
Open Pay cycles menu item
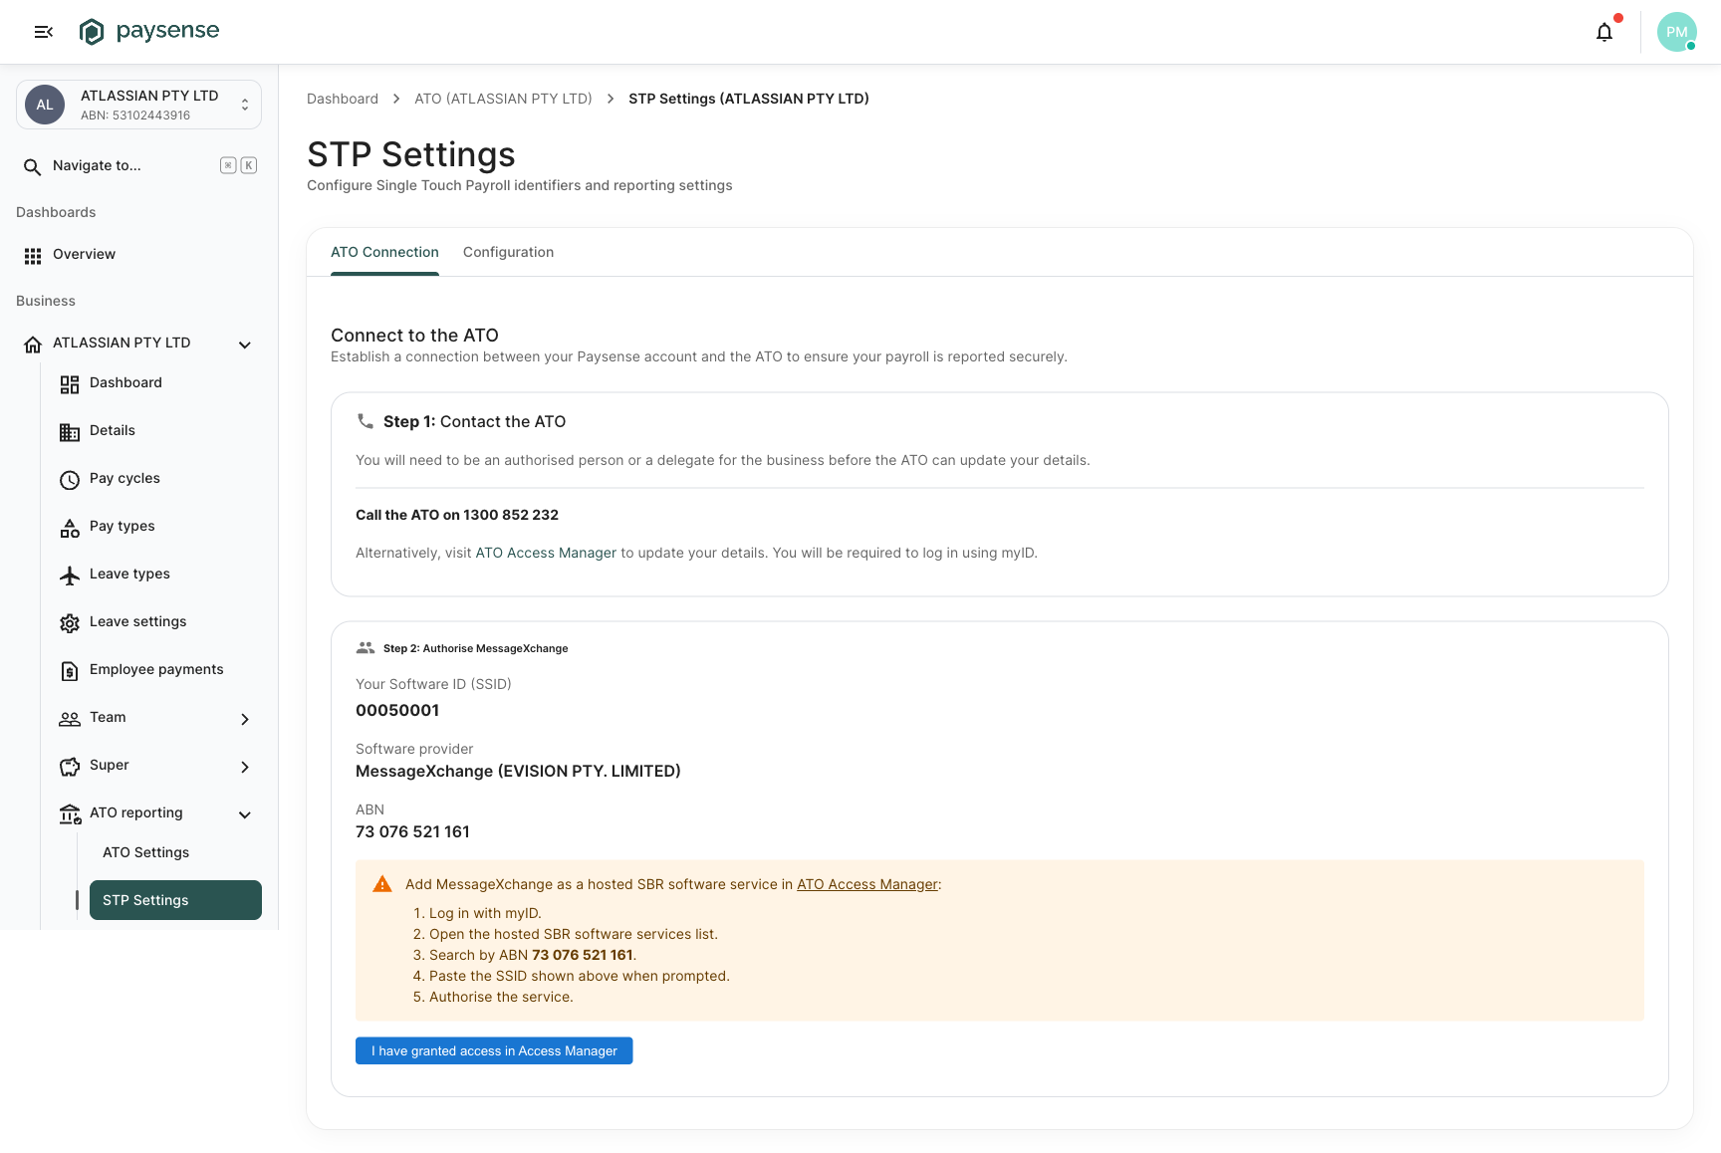tap(156, 478)
